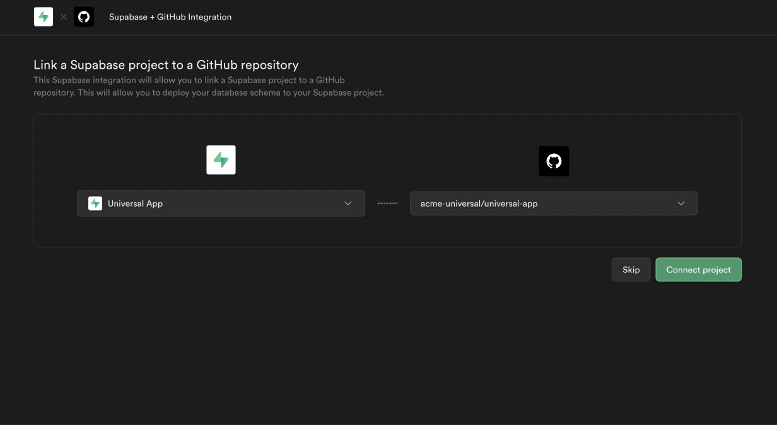The image size is (777, 425).
Task: Click the integration description paragraph
Action: pos(209,86)
